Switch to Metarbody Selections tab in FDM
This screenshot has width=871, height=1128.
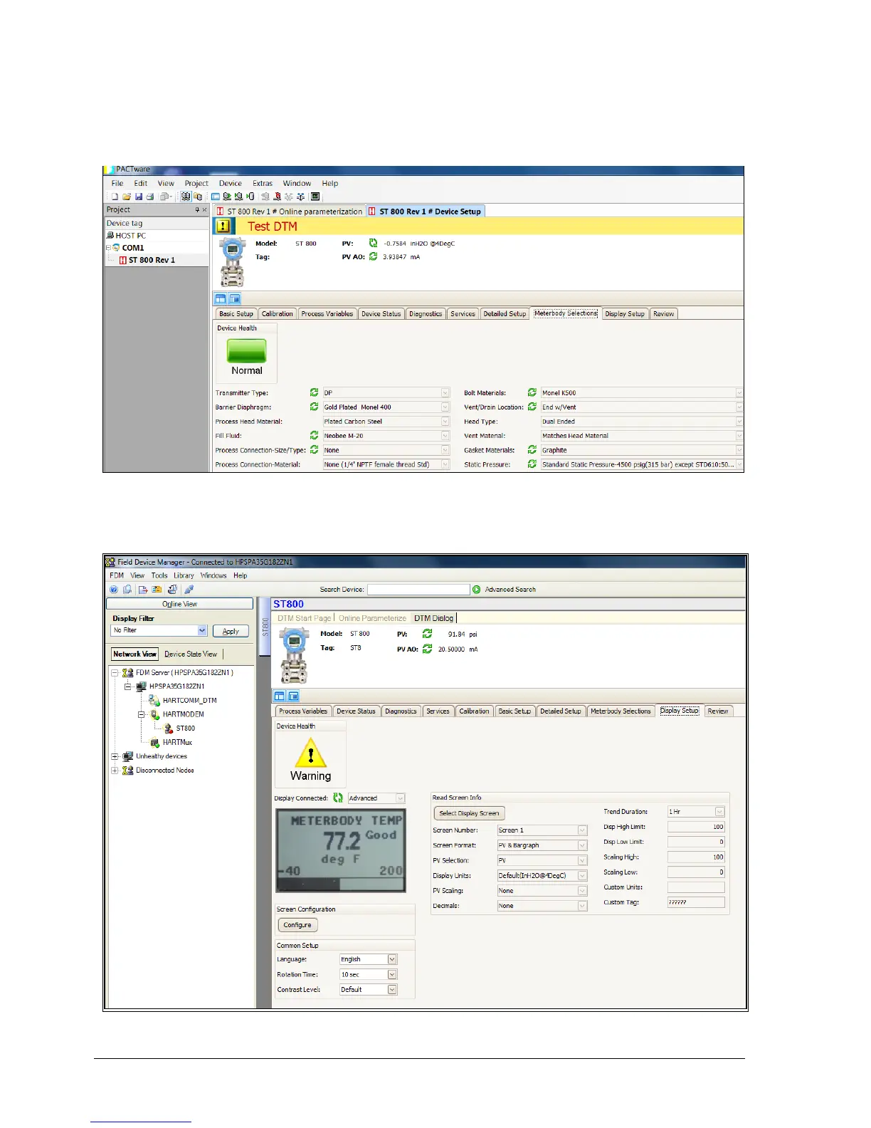[621, 711]
